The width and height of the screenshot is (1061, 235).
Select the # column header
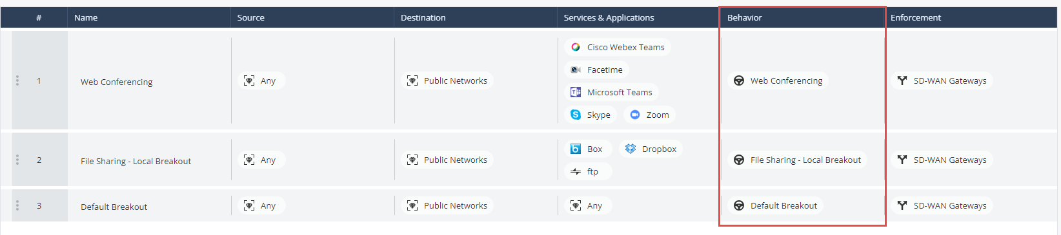[x=39, y=17]
